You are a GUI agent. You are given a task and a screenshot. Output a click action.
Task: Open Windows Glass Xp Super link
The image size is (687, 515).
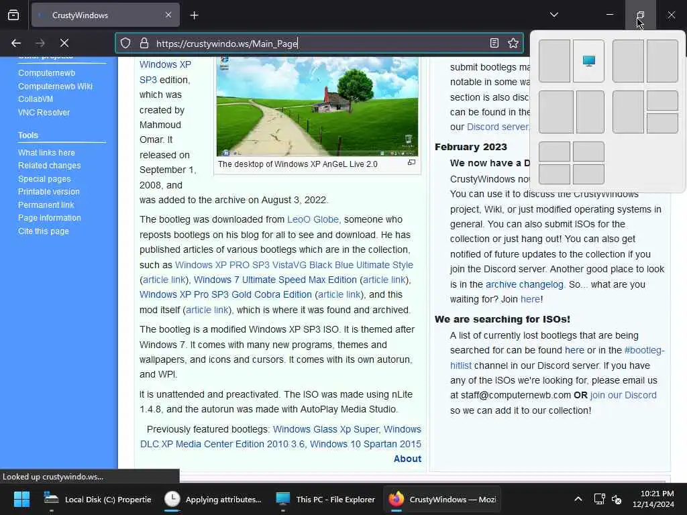pos(325,429)
